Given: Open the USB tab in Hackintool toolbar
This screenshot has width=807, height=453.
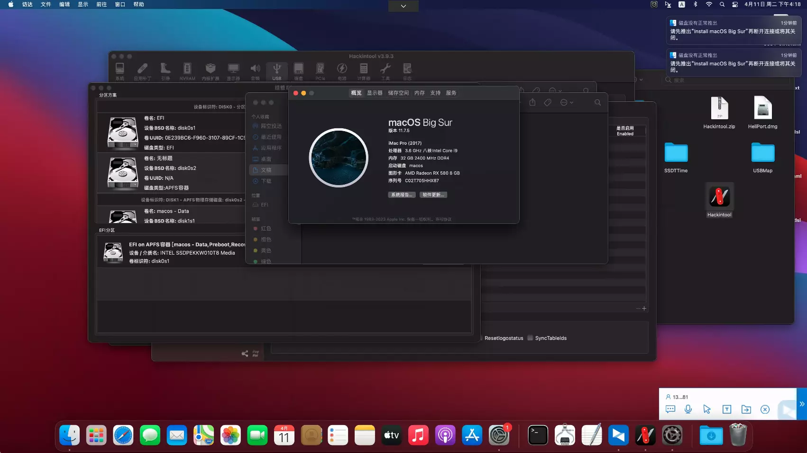Looking at the screenshot, I should click(x=277, y=71).
